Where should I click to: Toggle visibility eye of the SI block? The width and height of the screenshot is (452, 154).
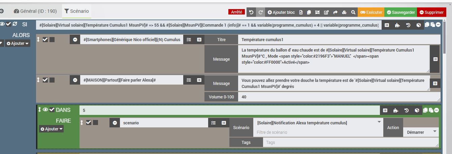pos(2,24)
